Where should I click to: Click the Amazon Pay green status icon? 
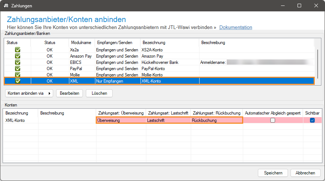(17, 56)
